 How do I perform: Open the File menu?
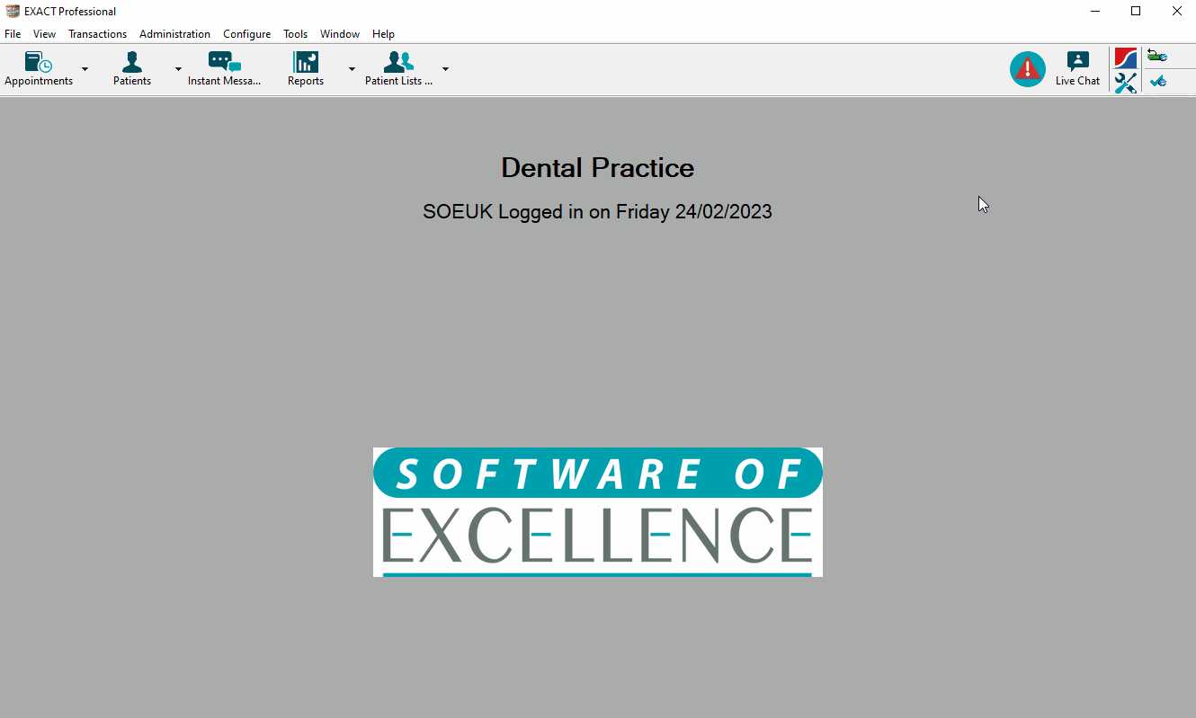pyautogui.click(x=13, y=34)
